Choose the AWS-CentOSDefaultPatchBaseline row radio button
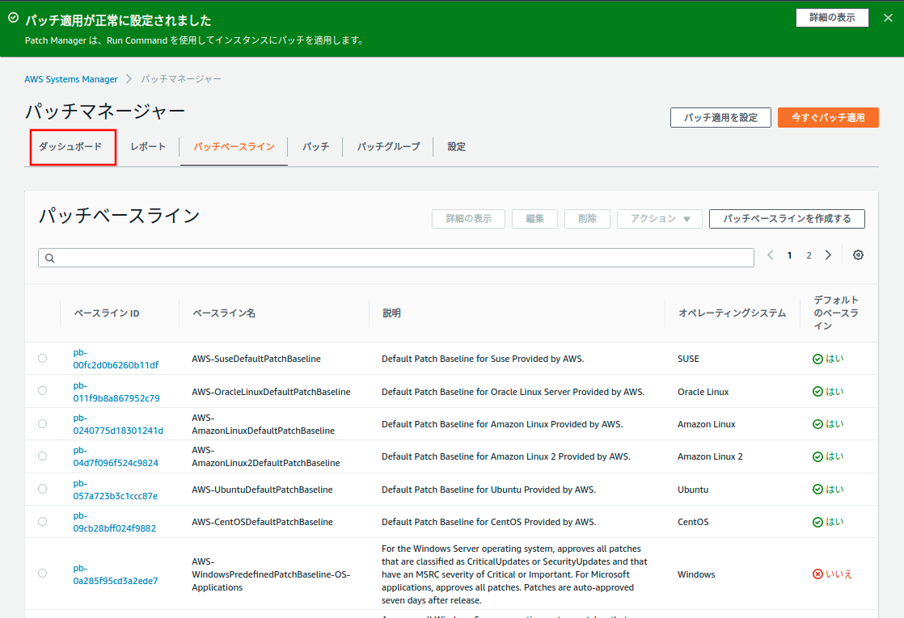The image size is (904, 618). (x=42, y=522)
